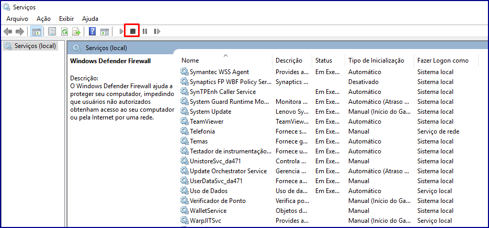489x228 pixels.
Task: Click the Uso de da... description cell
Action: pos(292,190)
